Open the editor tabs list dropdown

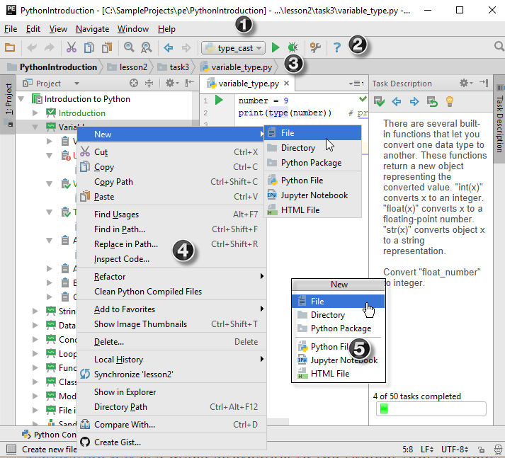356,84
